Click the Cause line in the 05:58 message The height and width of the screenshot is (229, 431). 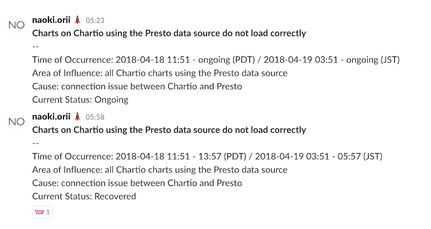[137, 183]
